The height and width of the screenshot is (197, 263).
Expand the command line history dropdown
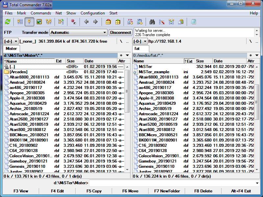[x=257, y=183]
